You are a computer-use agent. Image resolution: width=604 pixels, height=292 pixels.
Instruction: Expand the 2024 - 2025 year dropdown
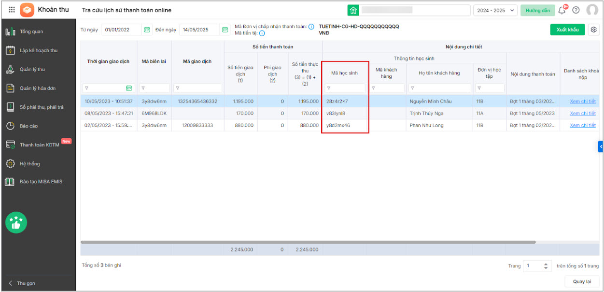pyautogui.click(x=495, y=10)
